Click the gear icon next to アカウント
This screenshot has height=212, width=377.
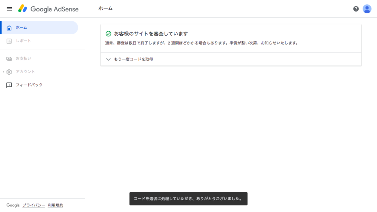(x=10, y=72)
